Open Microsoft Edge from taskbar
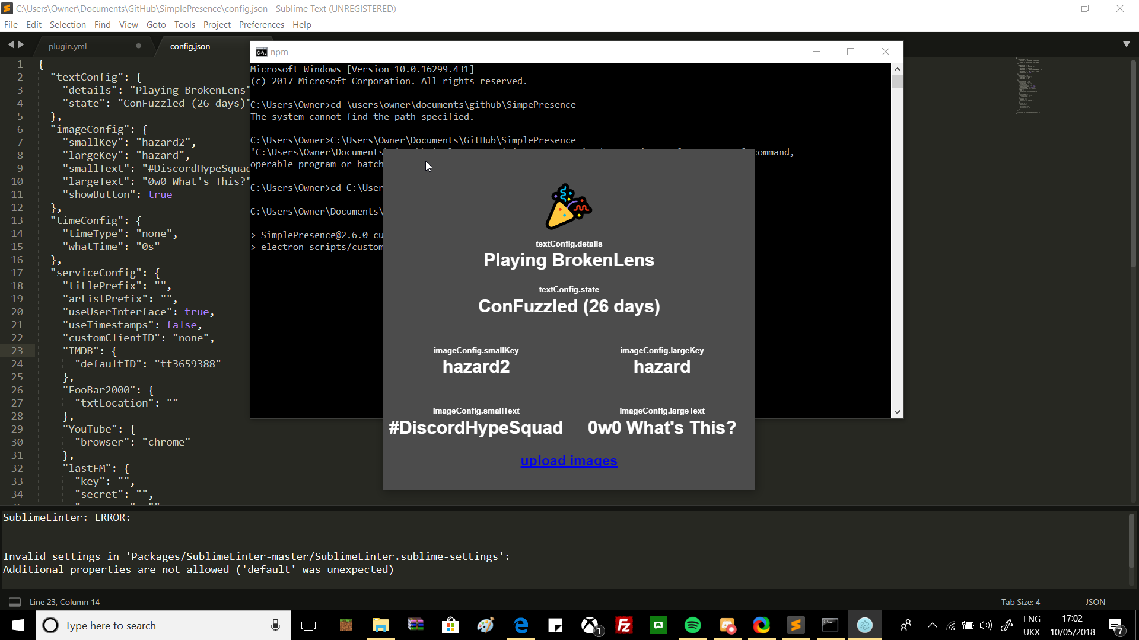This screenshot has width=1139, height=640. [521, 625]
